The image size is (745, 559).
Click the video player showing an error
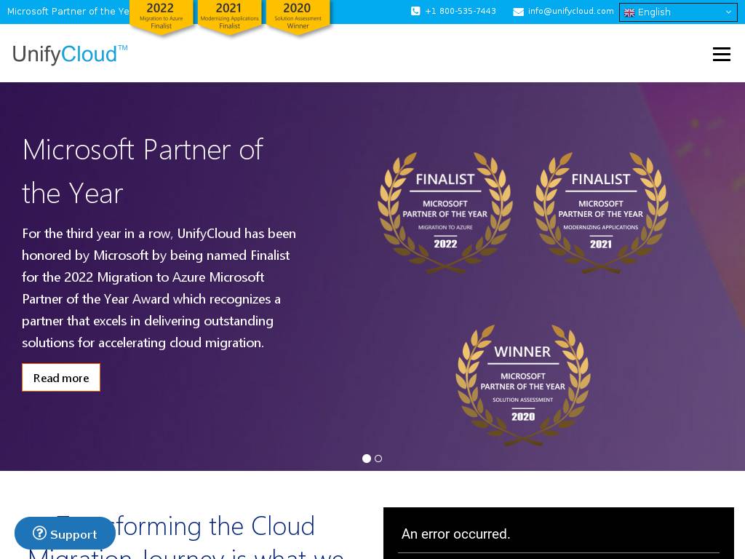click(x=558, y=533)
